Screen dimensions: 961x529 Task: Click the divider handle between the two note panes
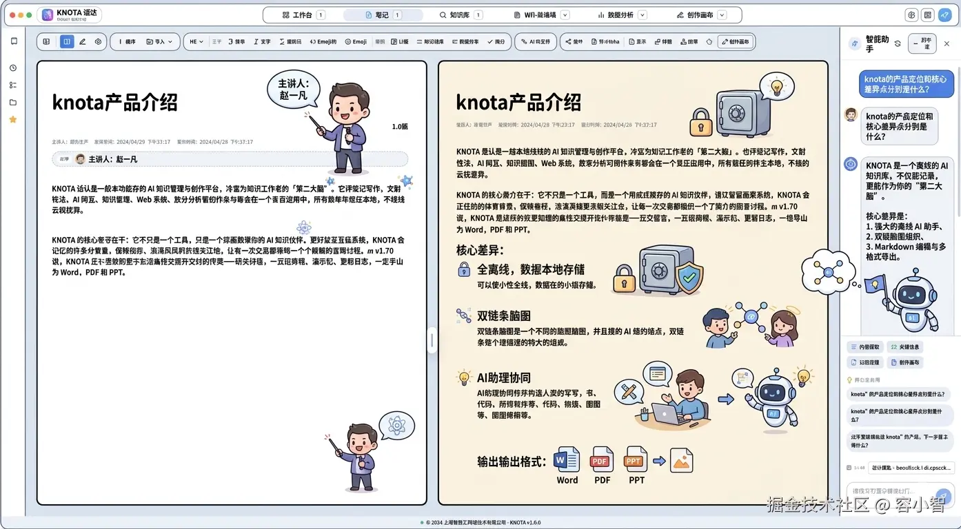432,340
